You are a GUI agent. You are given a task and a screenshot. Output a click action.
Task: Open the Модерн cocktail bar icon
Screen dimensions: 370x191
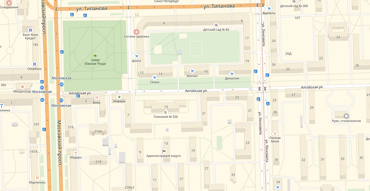76,153
